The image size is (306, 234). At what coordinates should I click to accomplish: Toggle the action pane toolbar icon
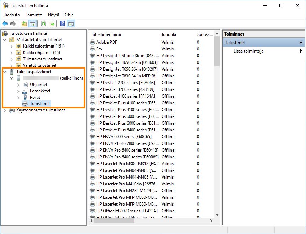tap(71, 24)
